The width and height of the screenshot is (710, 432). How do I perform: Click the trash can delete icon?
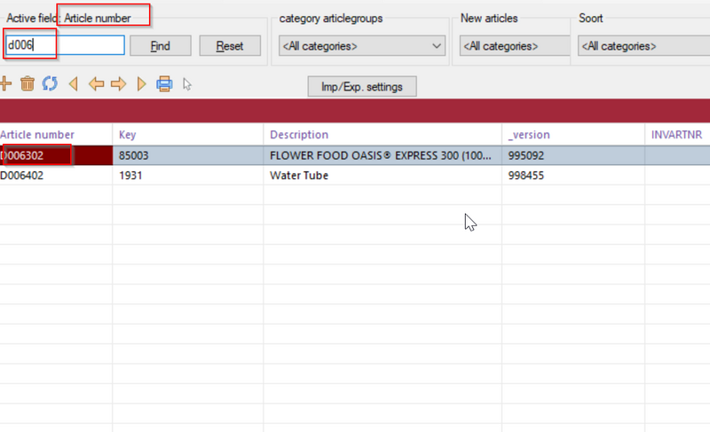coord(28,84)
